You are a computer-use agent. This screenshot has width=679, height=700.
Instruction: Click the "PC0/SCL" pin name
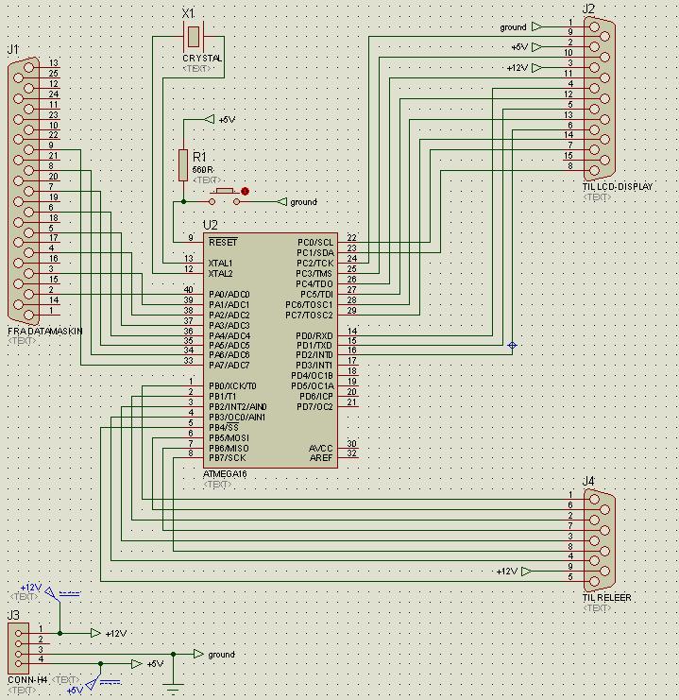[315, 243]
